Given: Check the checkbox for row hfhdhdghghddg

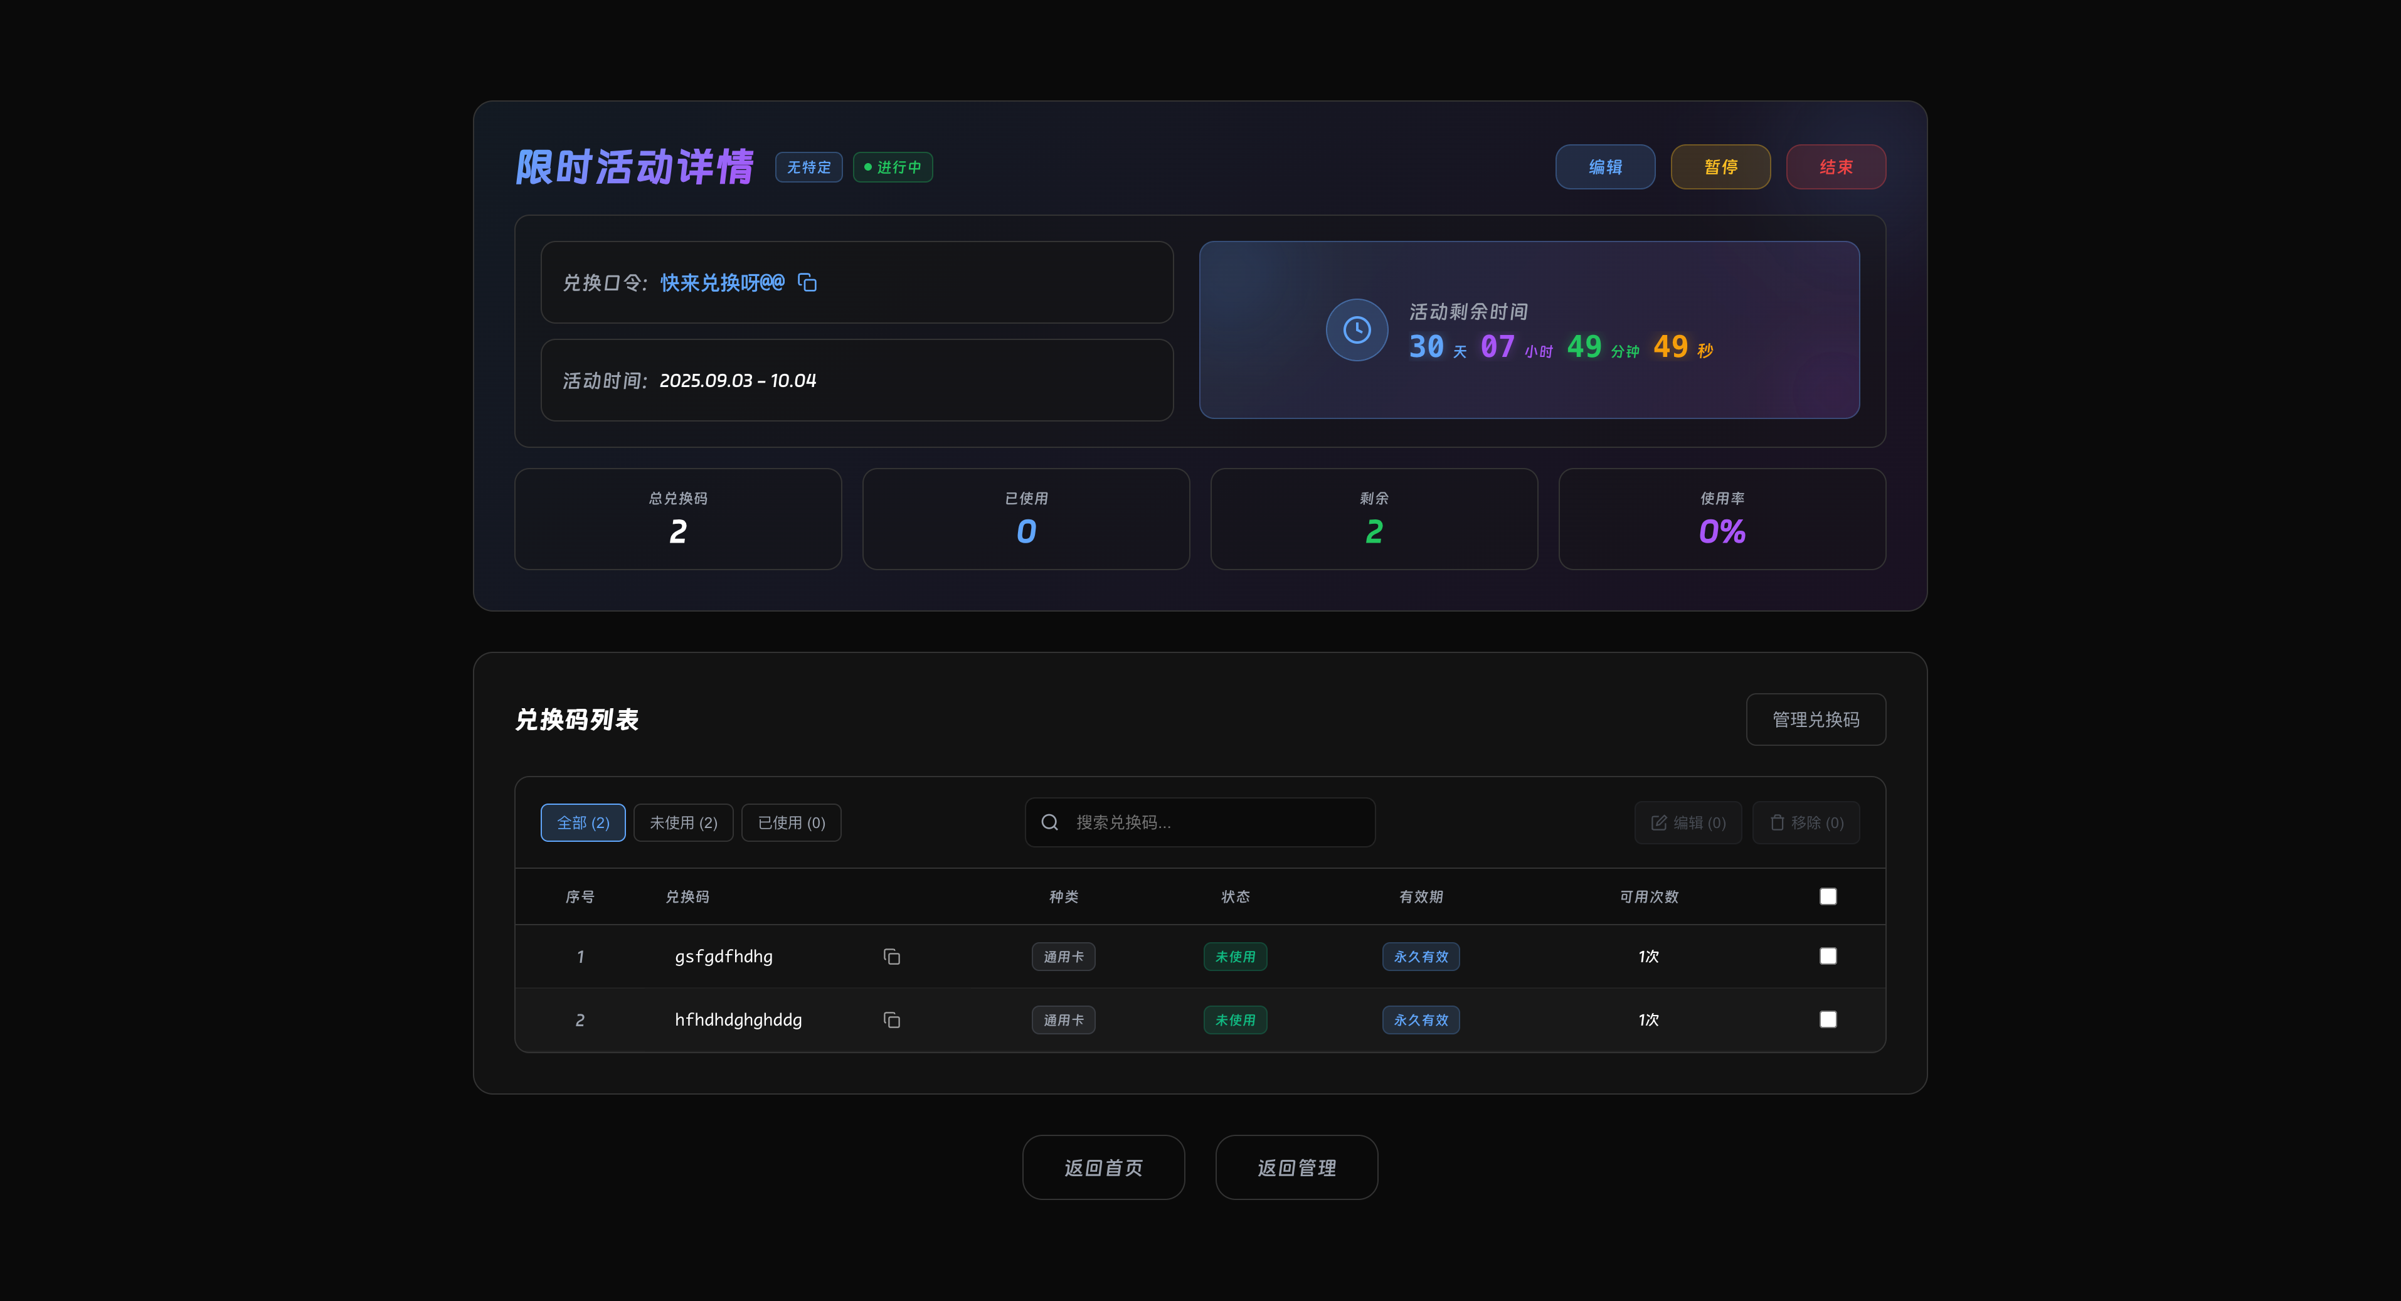Looking at the screenshot, I should (x=1828, y=1019).
